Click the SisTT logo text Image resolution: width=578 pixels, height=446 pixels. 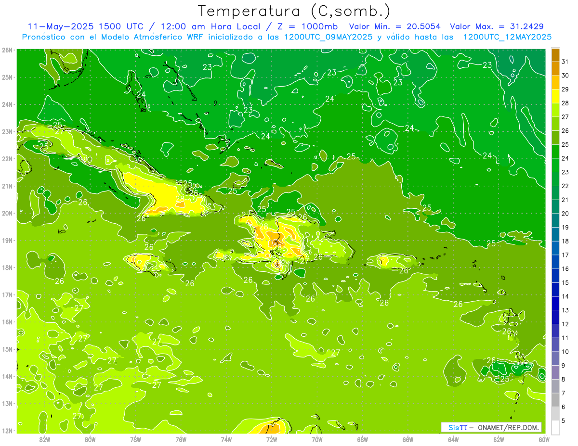pyautogui.click(x=458, y=427)
